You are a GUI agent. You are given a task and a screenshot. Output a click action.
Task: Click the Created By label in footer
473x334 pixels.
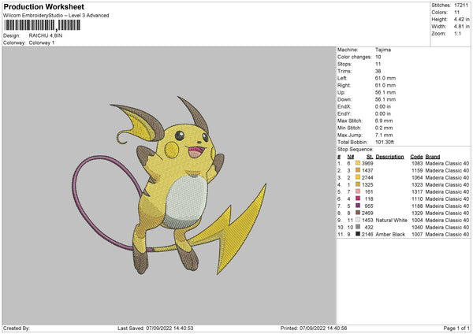(x=17, y=328)
